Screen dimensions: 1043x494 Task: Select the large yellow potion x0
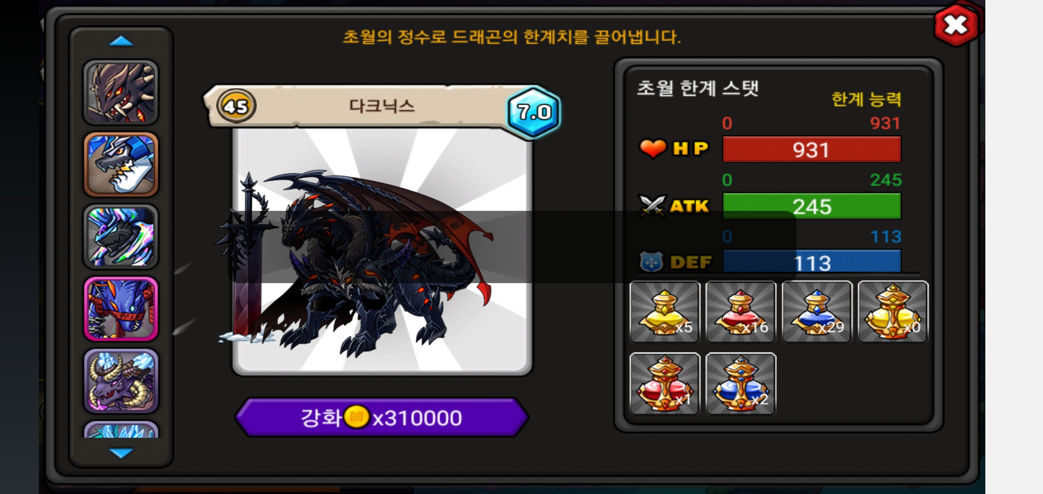pos(893,311)
